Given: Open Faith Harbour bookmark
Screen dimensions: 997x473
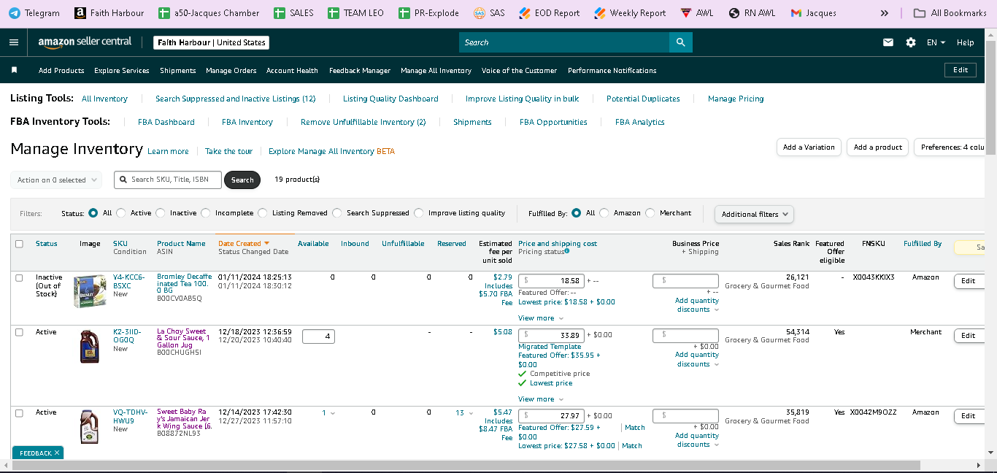Looking at the screenshot, I should 109,13.
